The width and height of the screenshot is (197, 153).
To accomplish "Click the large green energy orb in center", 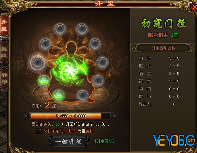I will [70, 71].
